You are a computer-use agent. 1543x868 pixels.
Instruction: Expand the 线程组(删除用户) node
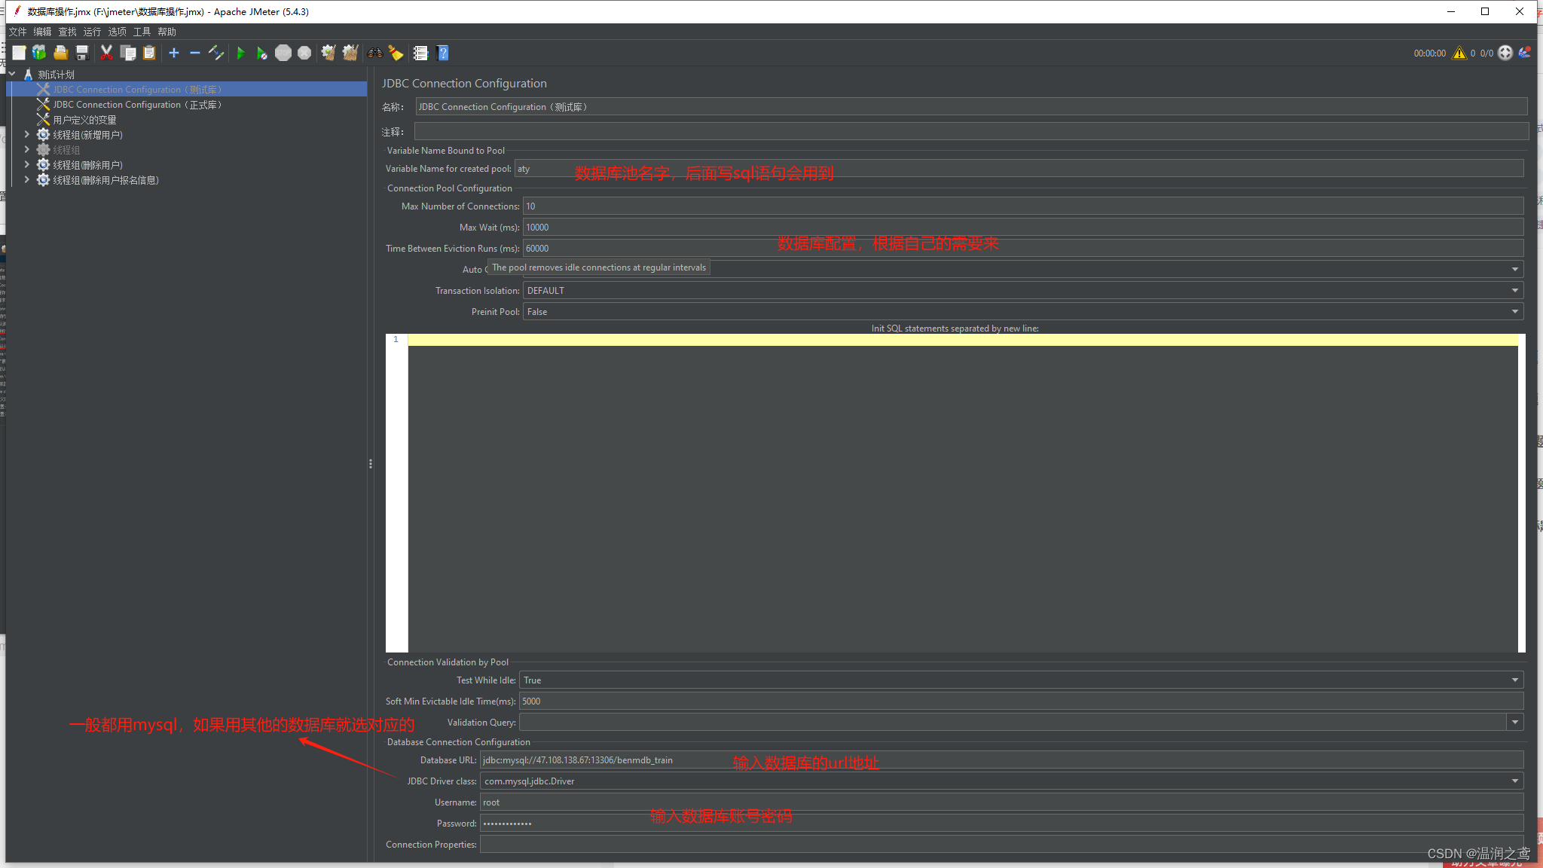point(27,164)
